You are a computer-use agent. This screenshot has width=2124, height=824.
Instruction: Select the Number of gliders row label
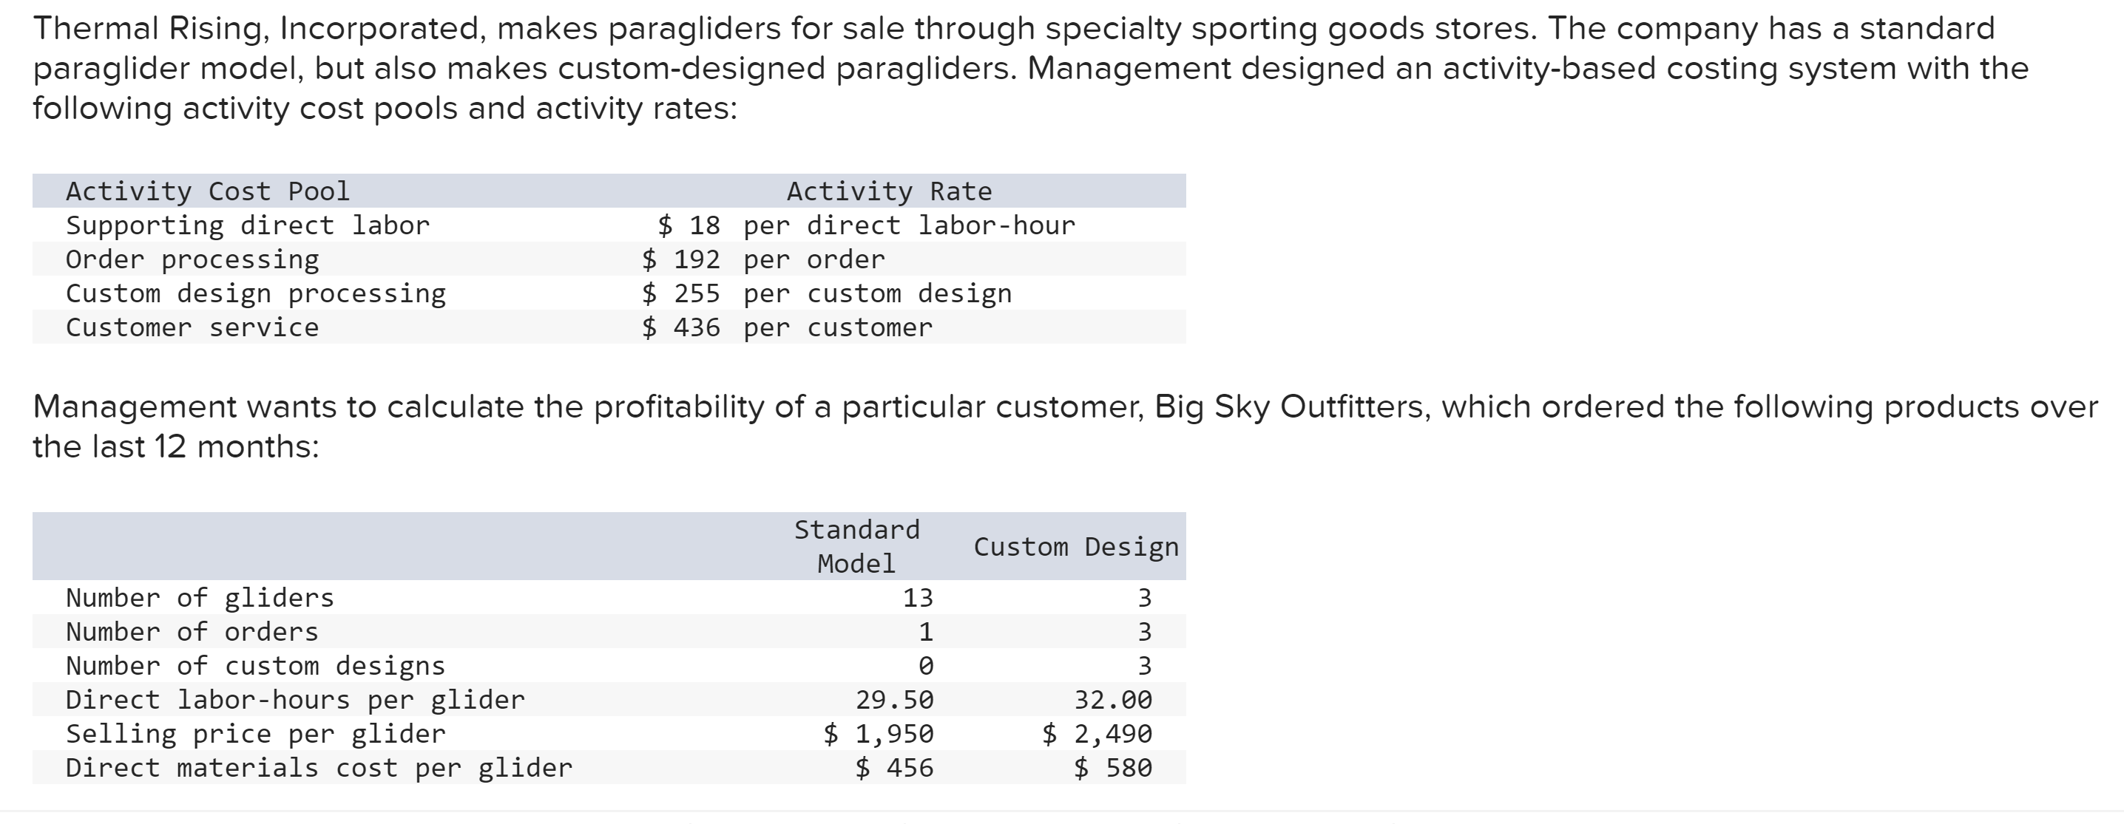pos(200,597)
